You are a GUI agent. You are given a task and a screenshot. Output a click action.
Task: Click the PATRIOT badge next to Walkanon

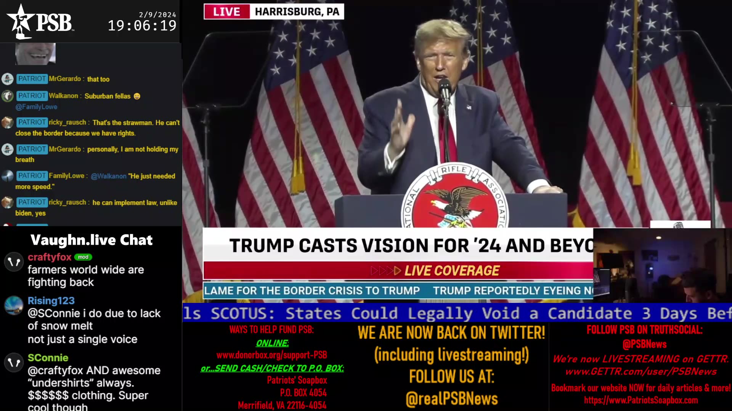[x=32, y=96]
